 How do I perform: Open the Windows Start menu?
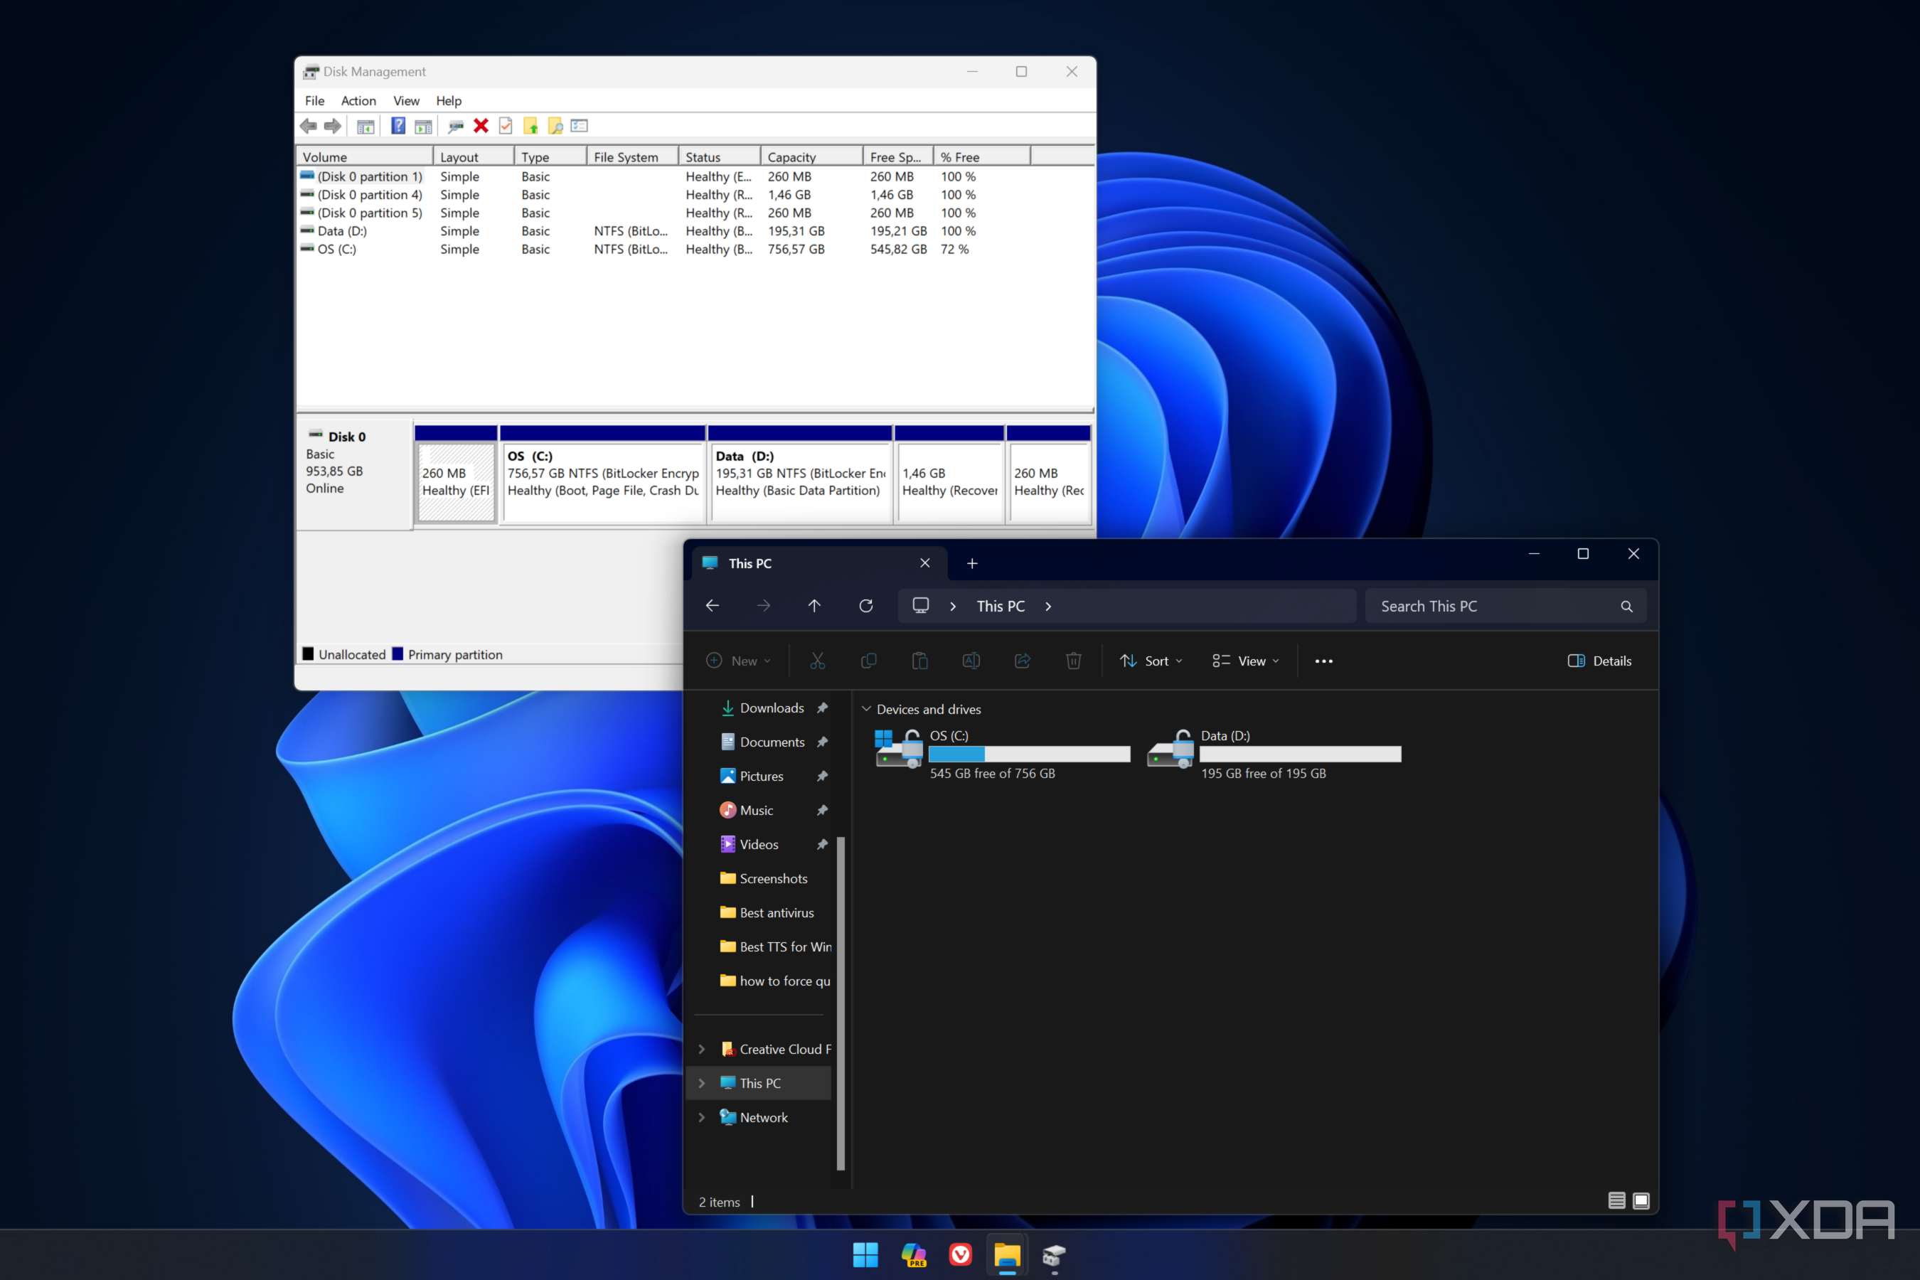pyautogui.click(x=865, y=1254)
